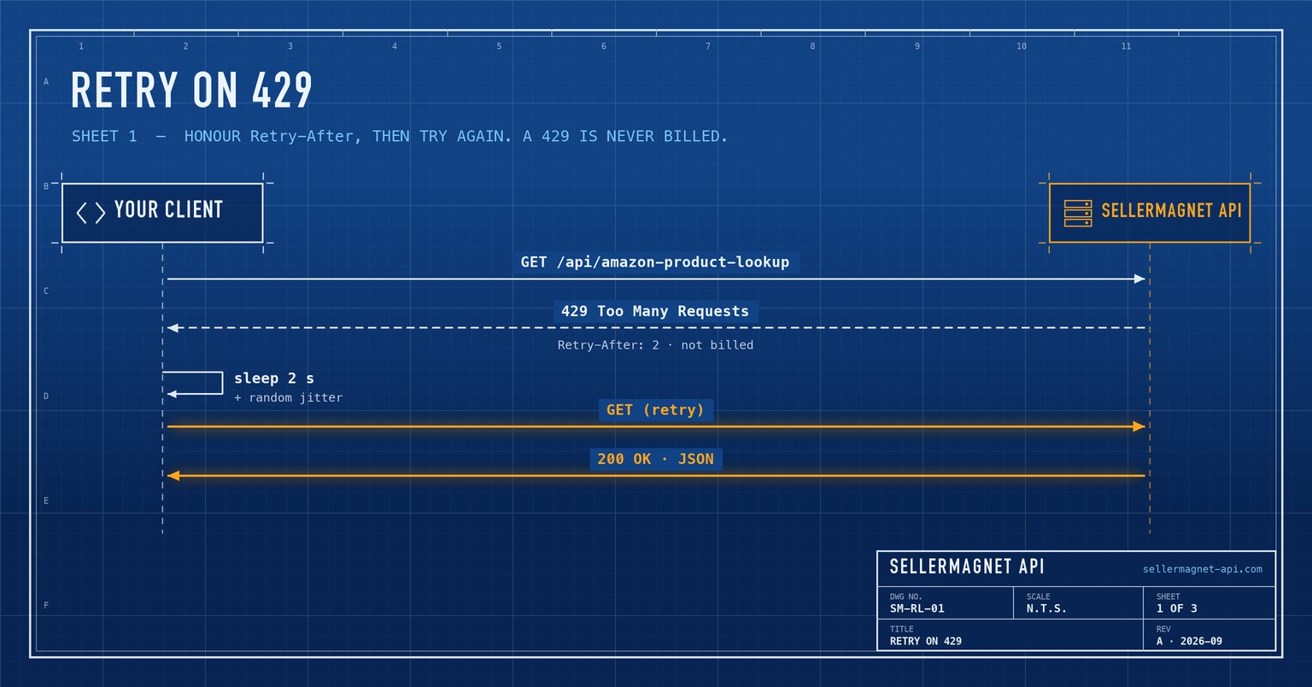Click sheet value '1 OF 3'
Image resolution: width=1312 pixels, height=687 pixels.
coord(1177,608)
